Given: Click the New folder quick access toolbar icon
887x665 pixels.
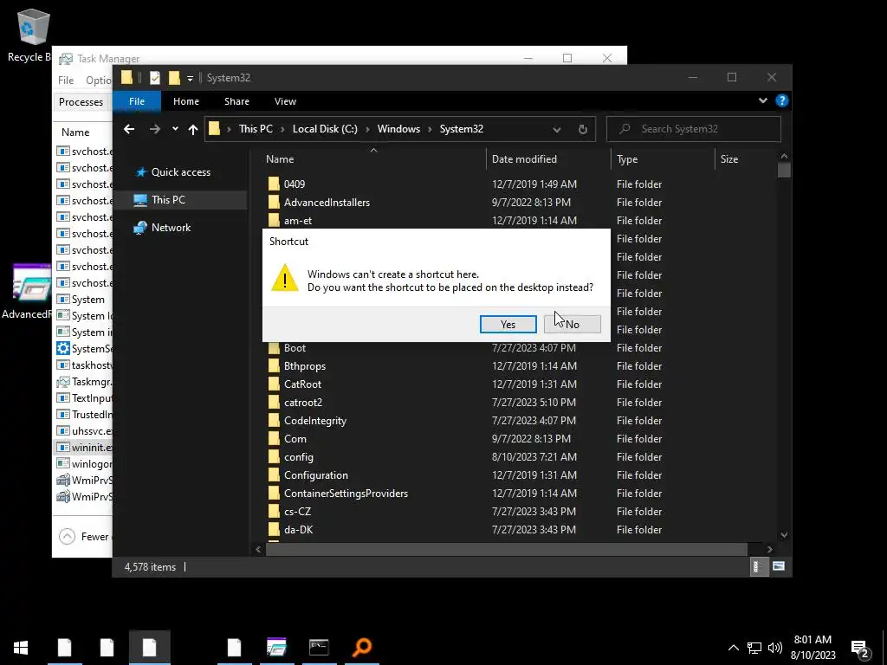Looking at the screenshot, I should 174,77.
